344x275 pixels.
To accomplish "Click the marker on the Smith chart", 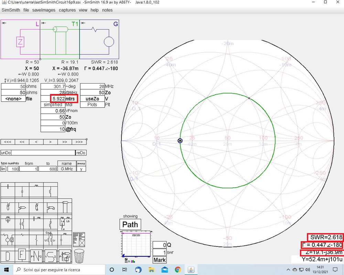I will (180, 141).
